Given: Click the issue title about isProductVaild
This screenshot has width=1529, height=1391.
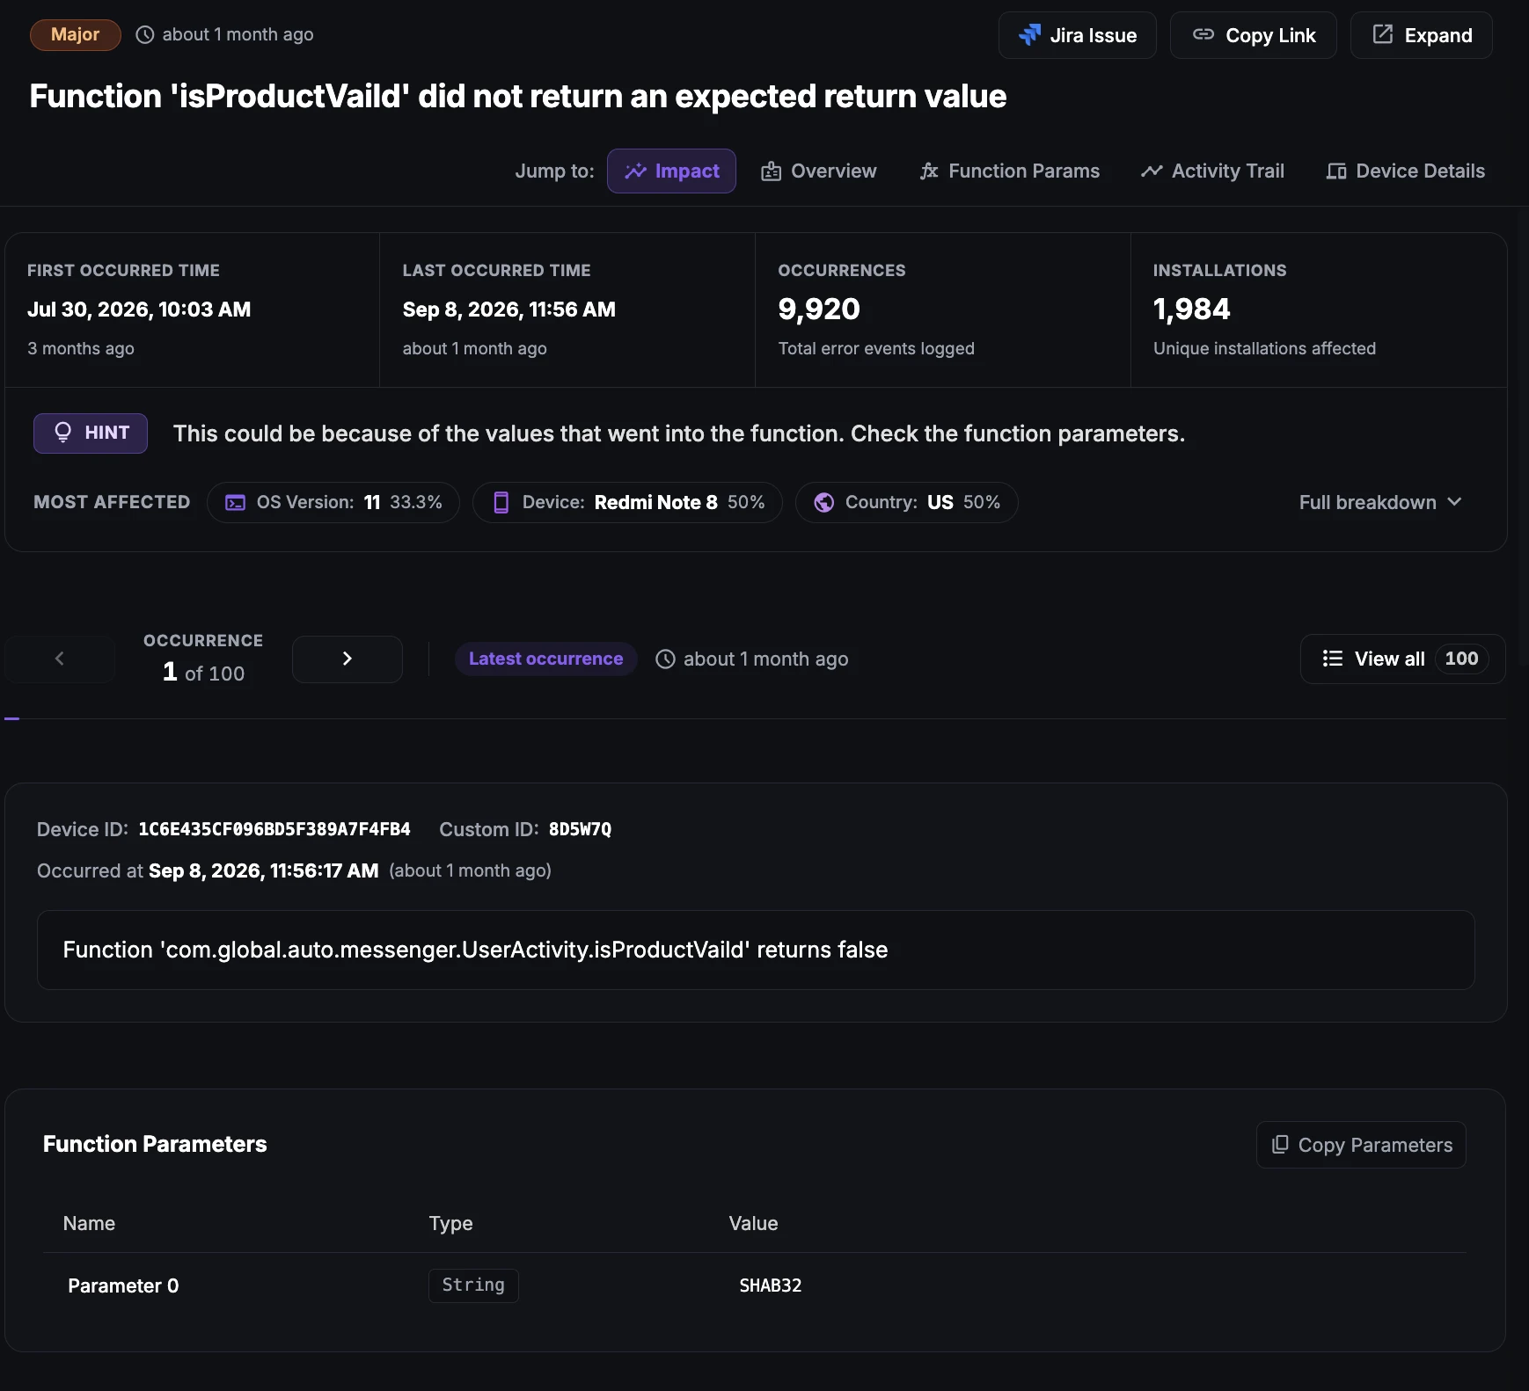Looking at the screenshot, I should [518, 96].
